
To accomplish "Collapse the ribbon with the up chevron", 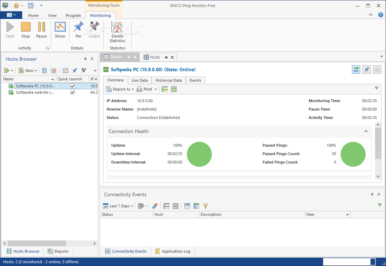I will pos(371,15).
